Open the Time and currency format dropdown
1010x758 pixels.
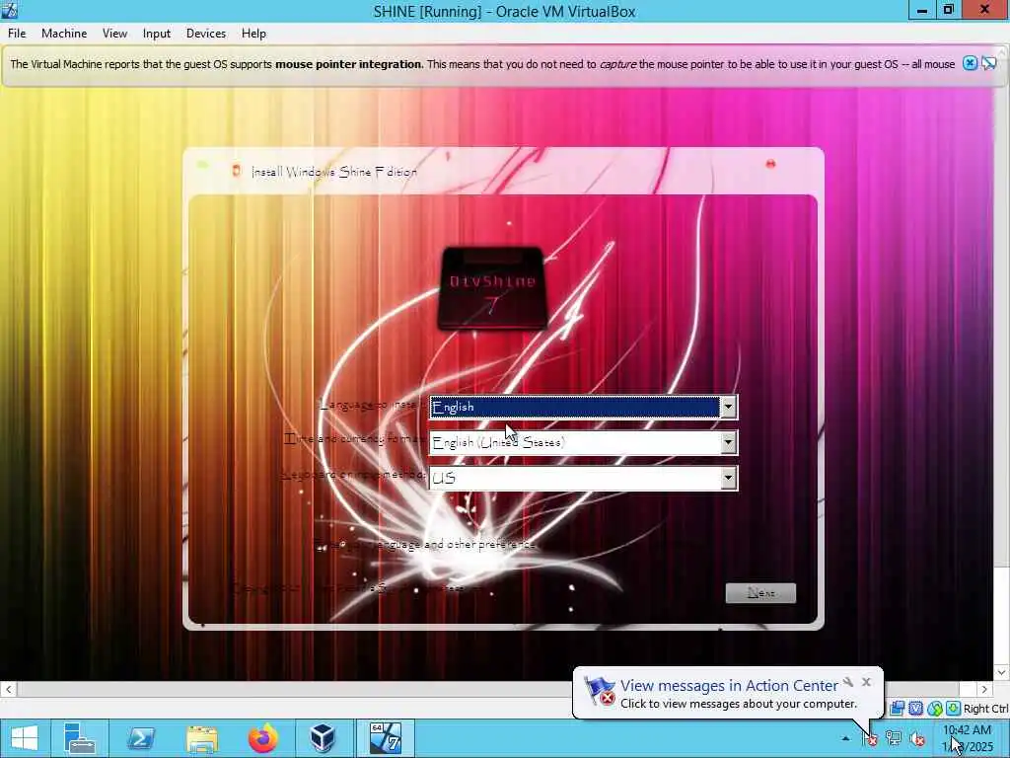coord(728,442)
